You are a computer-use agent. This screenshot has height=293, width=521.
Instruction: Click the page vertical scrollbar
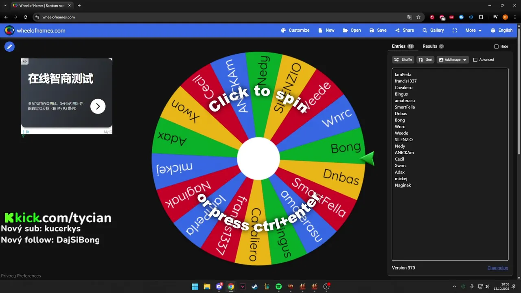519,92
